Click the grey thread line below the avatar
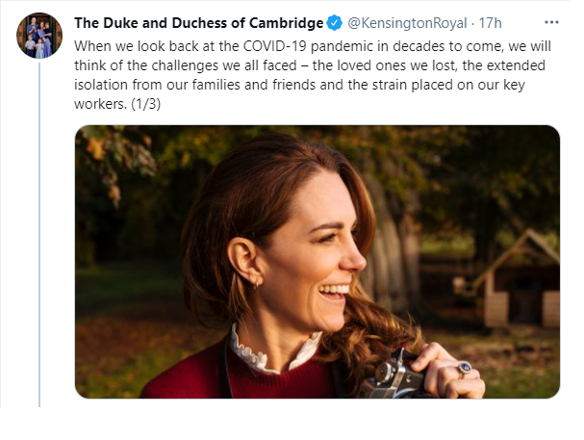Viewport: 584px width, 440px height. 39,241
